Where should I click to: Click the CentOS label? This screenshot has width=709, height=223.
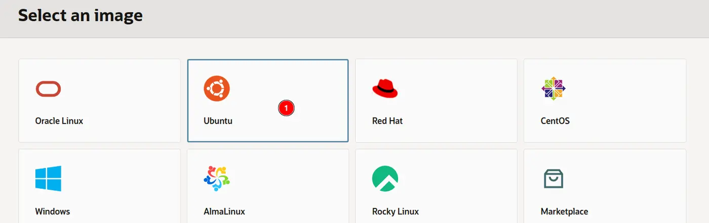(555, 121)
